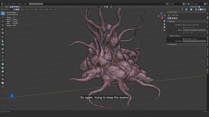Select the Rotate tool
209x117 pixels.
3,25
